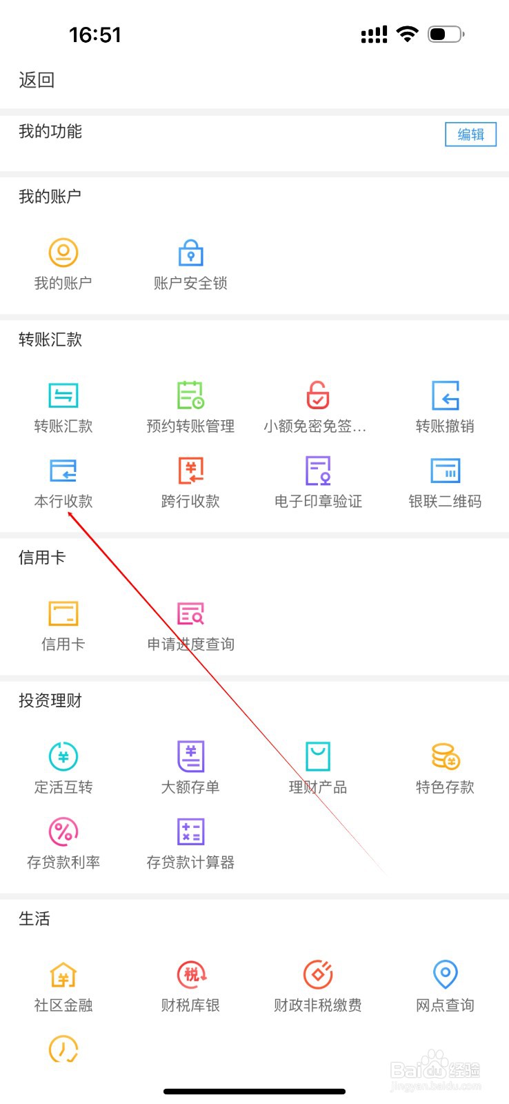509x1104 pixels.
Task: Open 小额免密免签 unlock icon
Action: click(318, 395)
